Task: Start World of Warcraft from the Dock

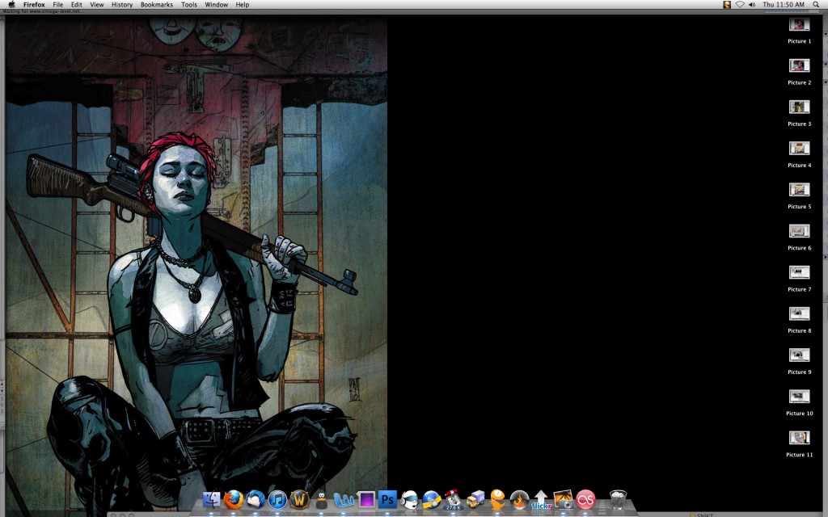Action: pos(299,499)
